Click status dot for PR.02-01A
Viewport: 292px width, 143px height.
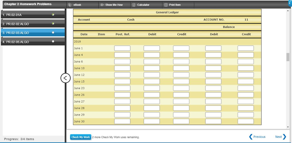(x=53, y=15)
